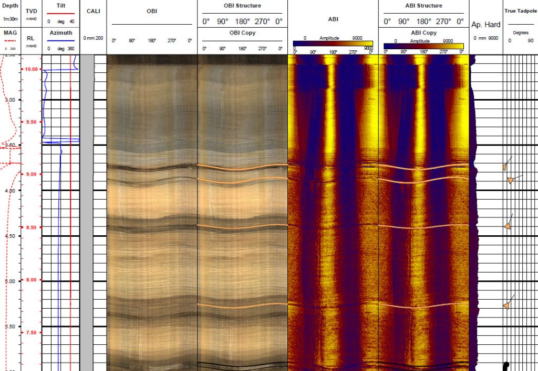Click the red Tilt legend line
This screenshot has width=538, height=371.
(x=61, y=13)
